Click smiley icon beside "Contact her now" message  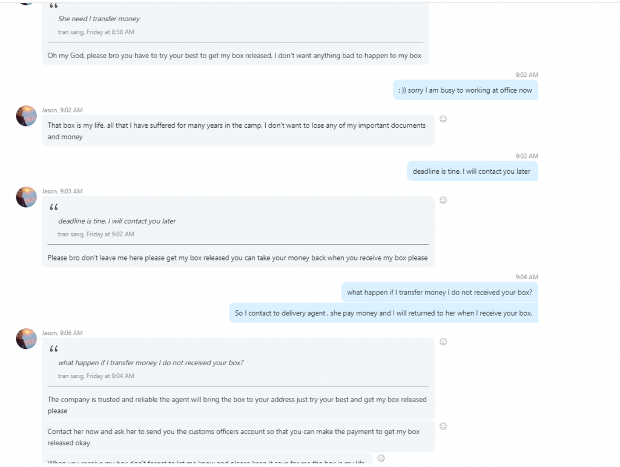(x=443, y=426)
